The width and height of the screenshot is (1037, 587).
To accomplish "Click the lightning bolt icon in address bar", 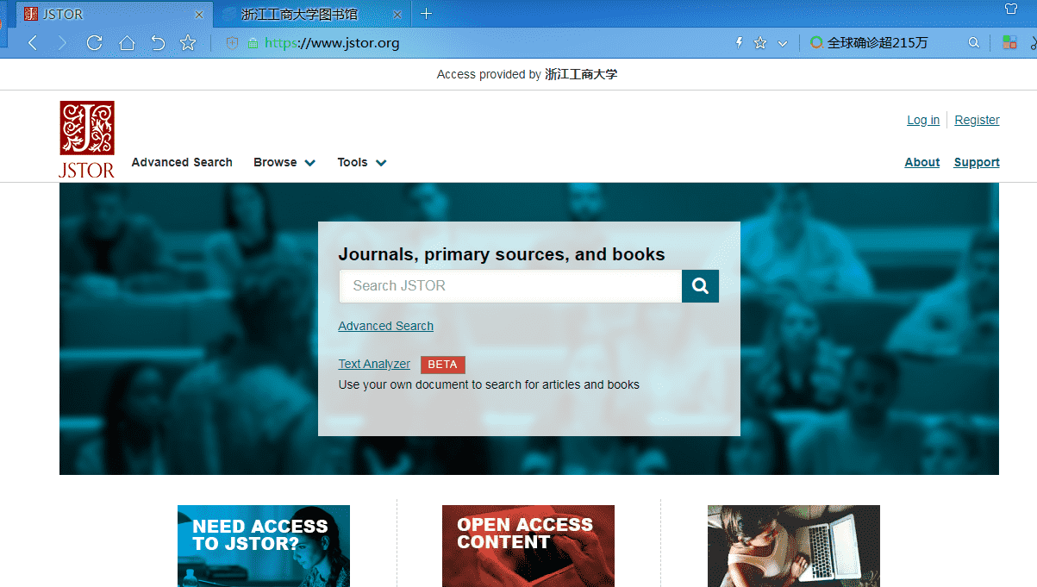I will coord(739,43).
